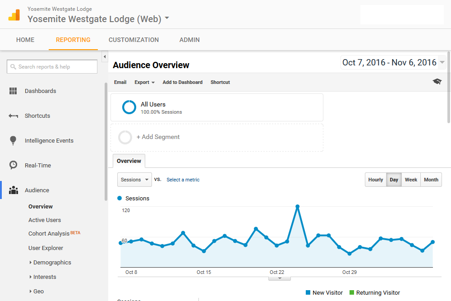Switch chart to Month view

pos(431,180)
